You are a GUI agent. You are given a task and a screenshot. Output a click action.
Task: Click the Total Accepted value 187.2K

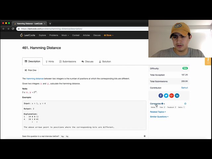pos(185,75)
